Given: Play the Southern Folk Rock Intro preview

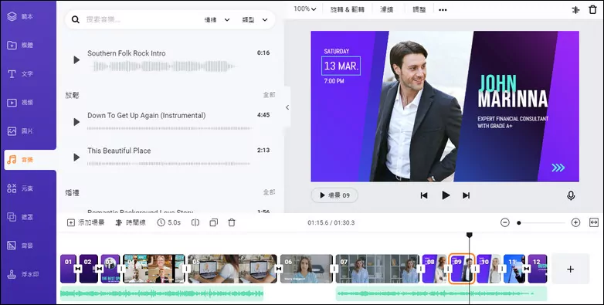Looking at the screenshot, I should point(76,60).
